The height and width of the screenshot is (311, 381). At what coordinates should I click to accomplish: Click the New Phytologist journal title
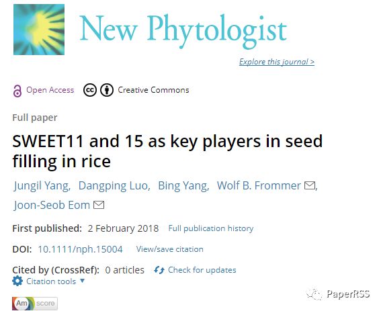[x=183, y=30]
